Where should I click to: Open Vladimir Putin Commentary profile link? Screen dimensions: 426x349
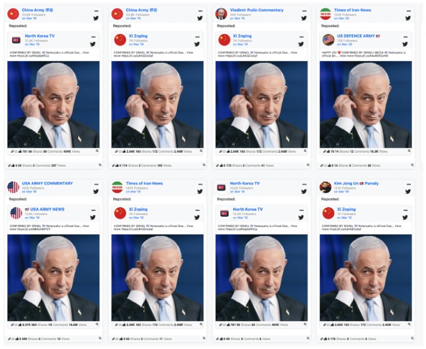coord(257,10)
